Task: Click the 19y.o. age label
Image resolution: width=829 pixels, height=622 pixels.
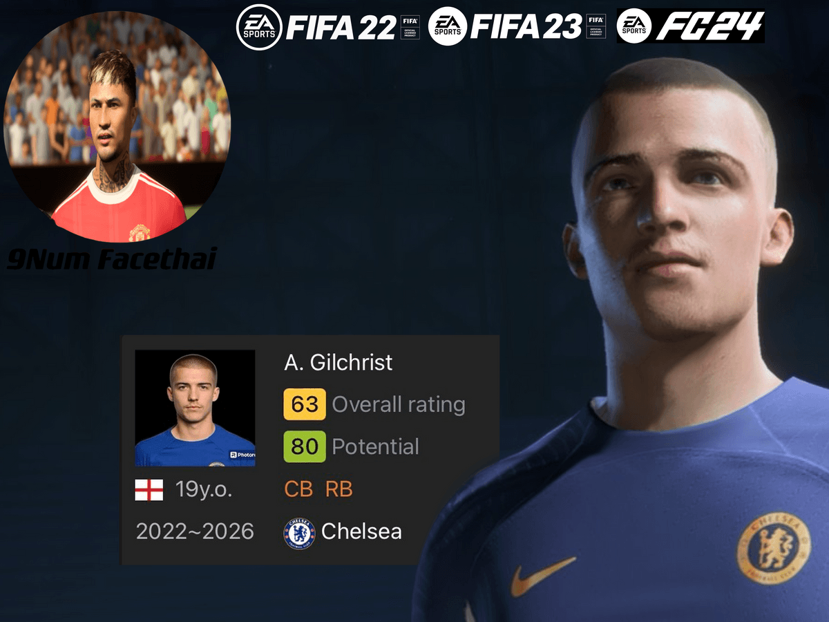Action: tap(204, 490)
